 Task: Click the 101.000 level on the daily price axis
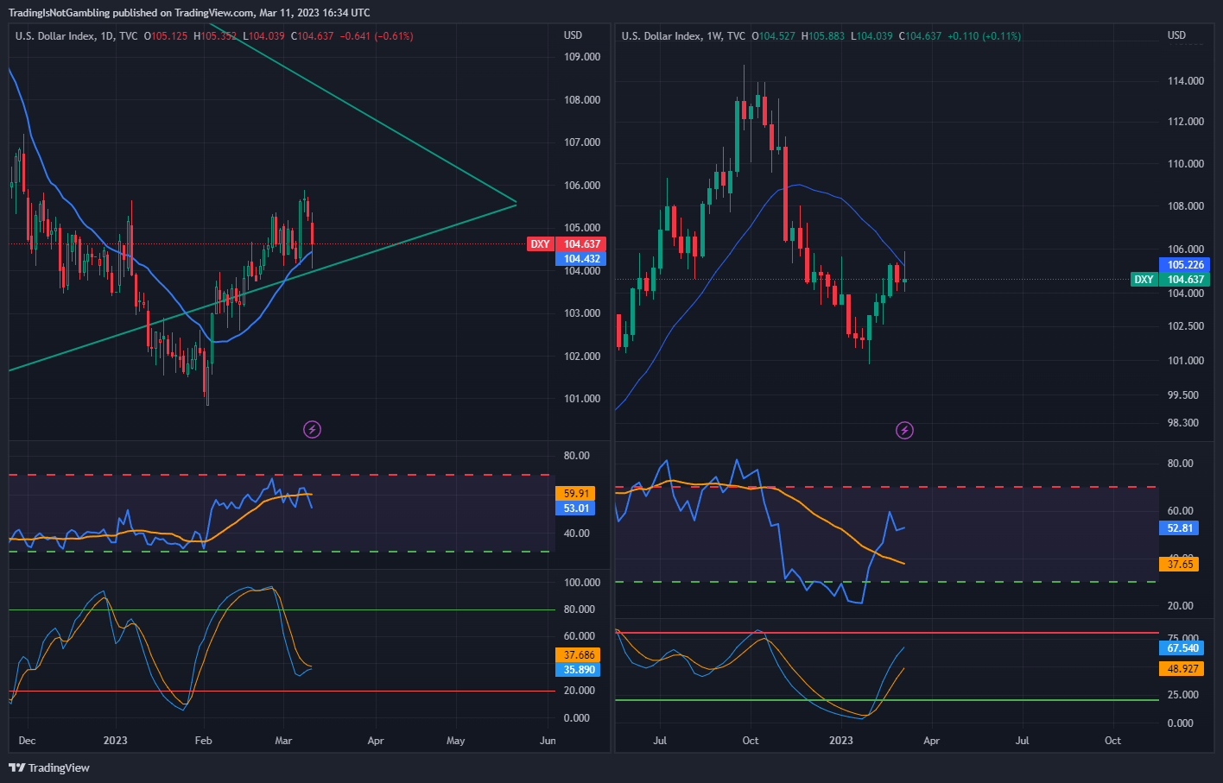[582, 399]
